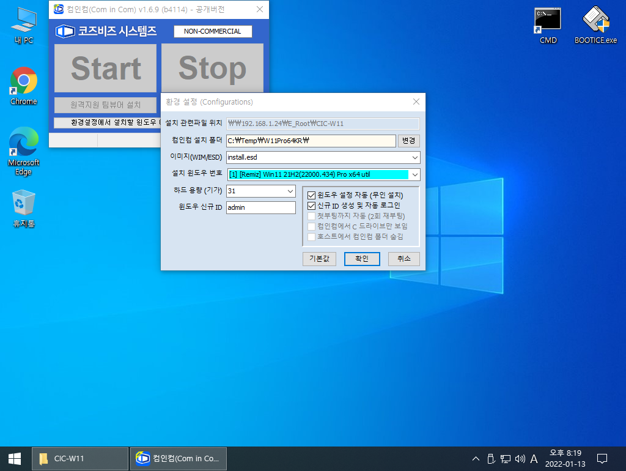The width and height of the screenshot is (626, 471).
Task: Open the CMD shortcut icon
Action: coord(548,25)
